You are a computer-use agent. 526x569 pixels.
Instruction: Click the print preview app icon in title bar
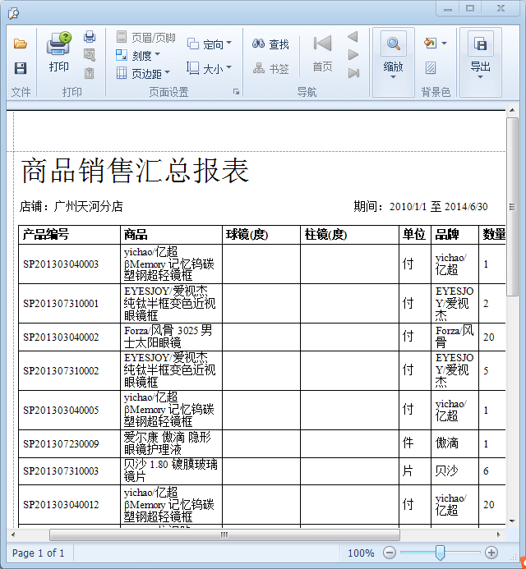(13, 13)
